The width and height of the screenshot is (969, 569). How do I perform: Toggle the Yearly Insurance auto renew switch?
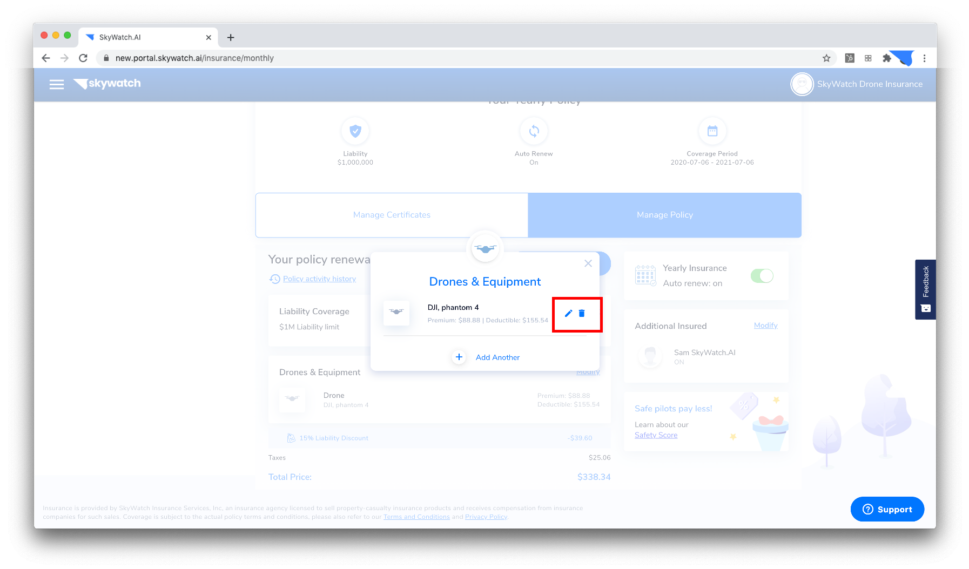762,276
